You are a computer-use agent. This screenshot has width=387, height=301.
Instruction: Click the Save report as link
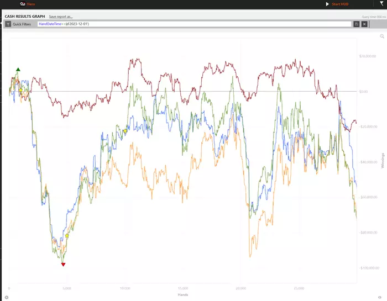(x=61, y=17)
